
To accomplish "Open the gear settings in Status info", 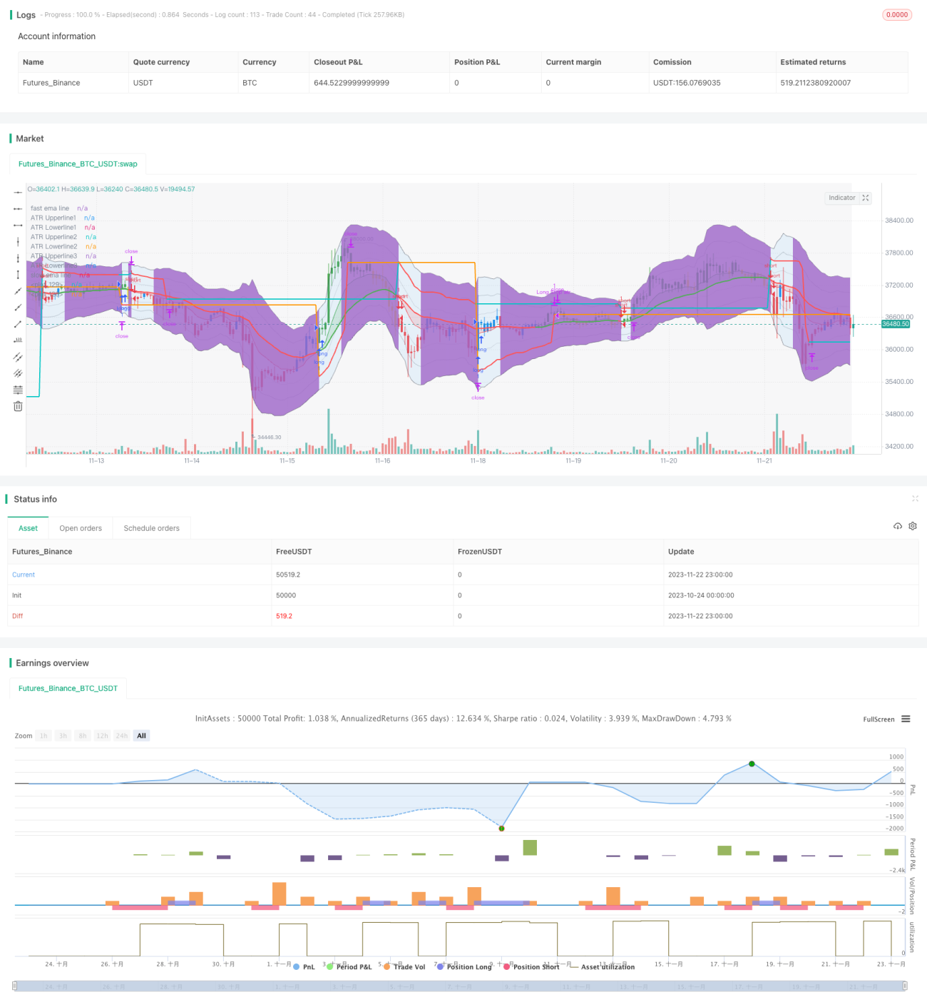I will (913, 526).
